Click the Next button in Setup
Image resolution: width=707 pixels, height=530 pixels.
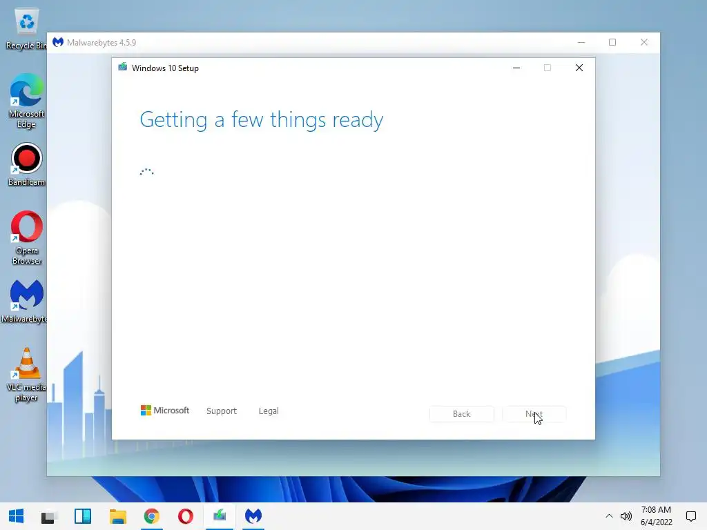(x=534, y=414)
